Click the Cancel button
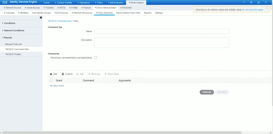The width and height of the screenshot is (273, 134). tap(207, 92)
